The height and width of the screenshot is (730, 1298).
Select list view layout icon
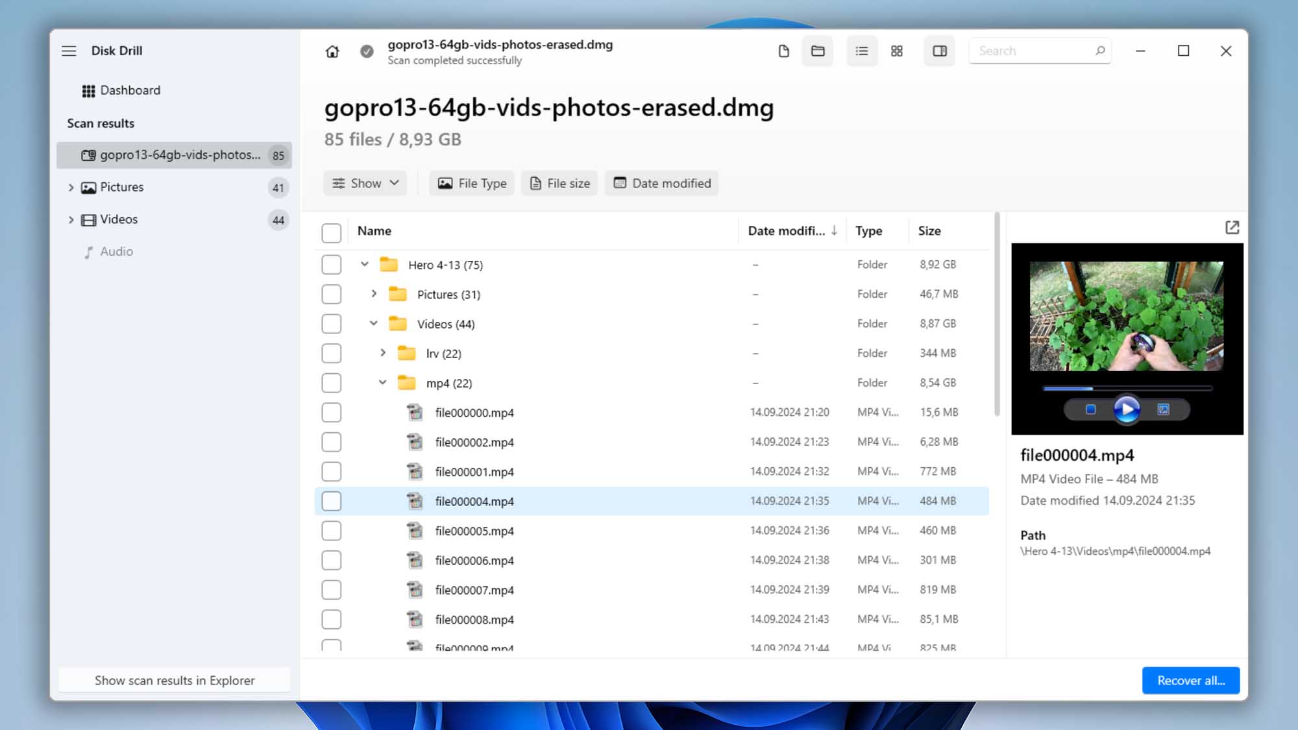click(862, 51)
